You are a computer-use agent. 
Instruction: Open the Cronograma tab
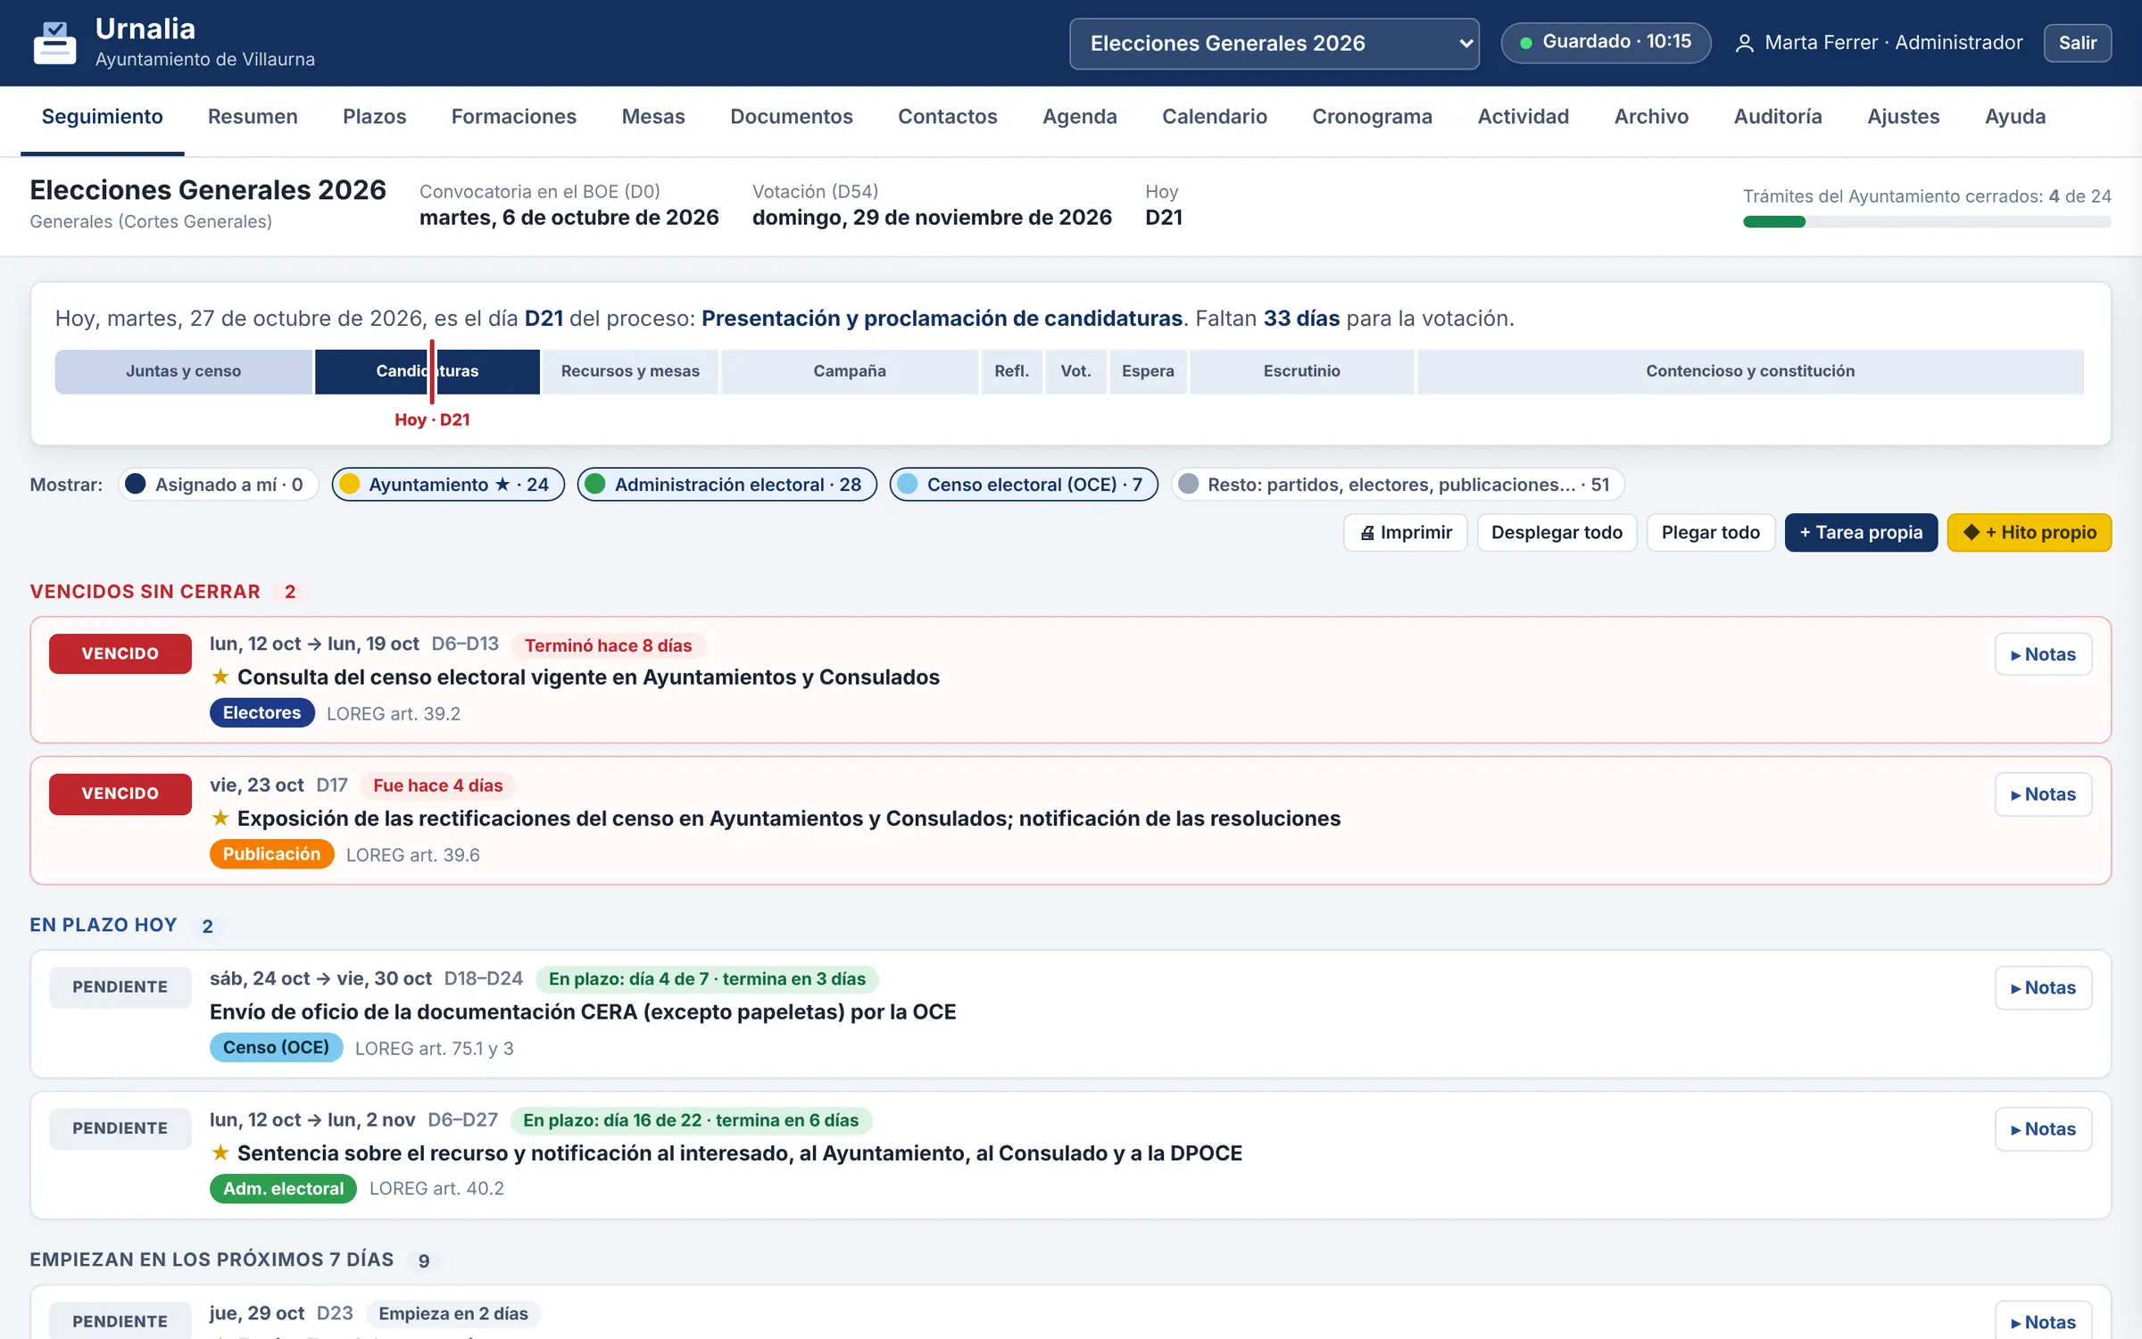[1372, 117]
